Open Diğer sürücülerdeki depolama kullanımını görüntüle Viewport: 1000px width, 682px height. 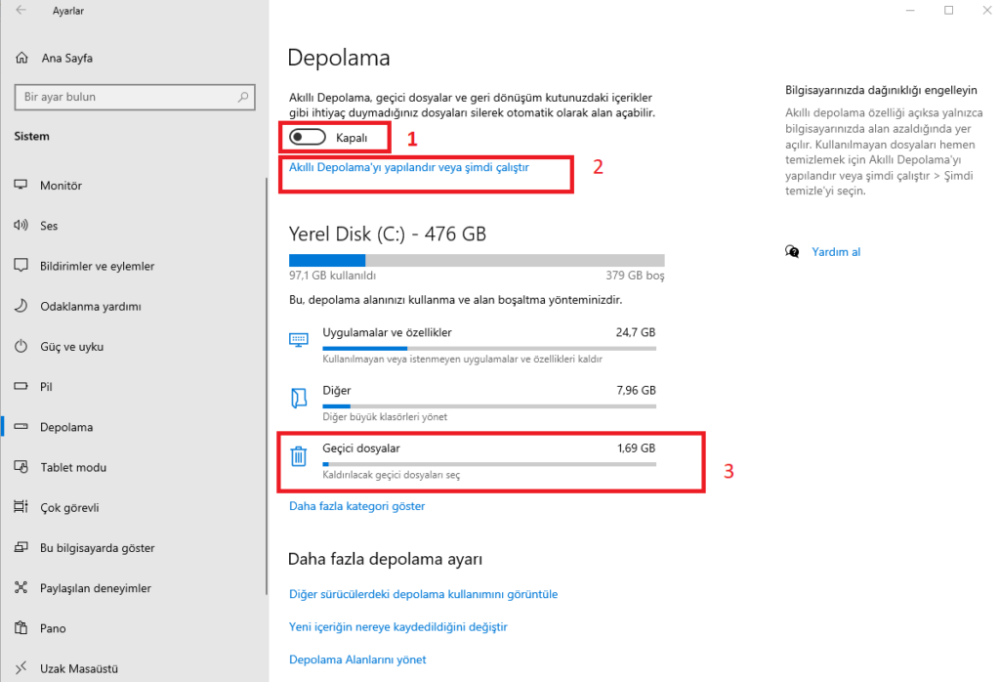(423, 594)
